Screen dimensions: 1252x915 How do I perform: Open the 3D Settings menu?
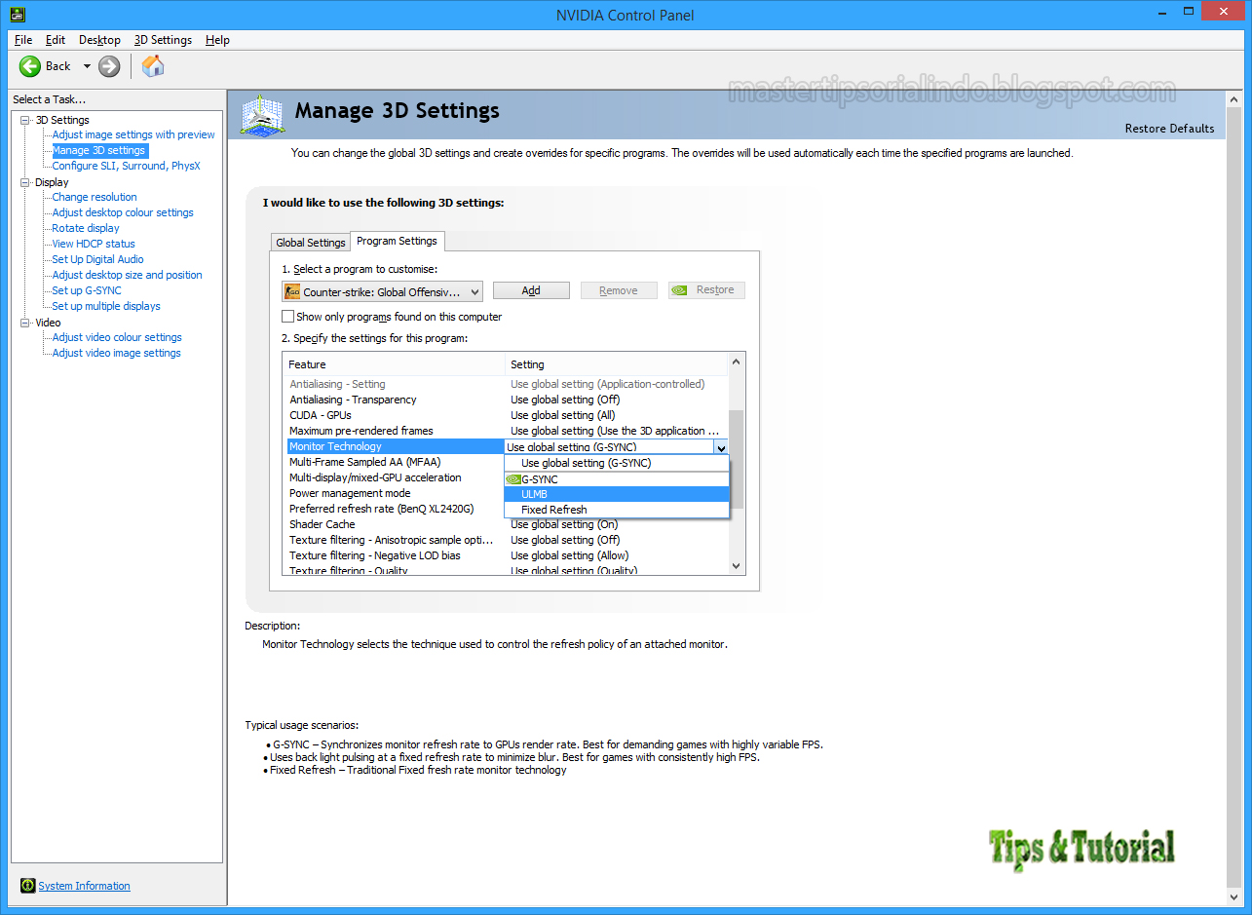[x=163, y=40]
